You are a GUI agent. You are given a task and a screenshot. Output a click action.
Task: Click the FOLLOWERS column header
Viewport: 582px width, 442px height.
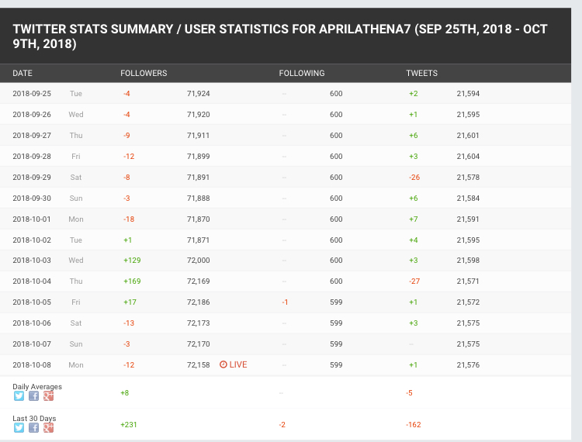pyautogui.click(x=144, y=74)
